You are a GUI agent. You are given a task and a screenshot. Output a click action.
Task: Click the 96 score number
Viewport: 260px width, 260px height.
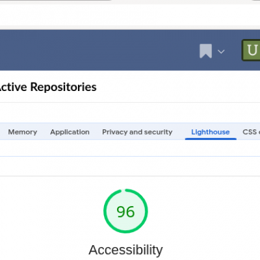pyautogui.click(x=125, y=212)
